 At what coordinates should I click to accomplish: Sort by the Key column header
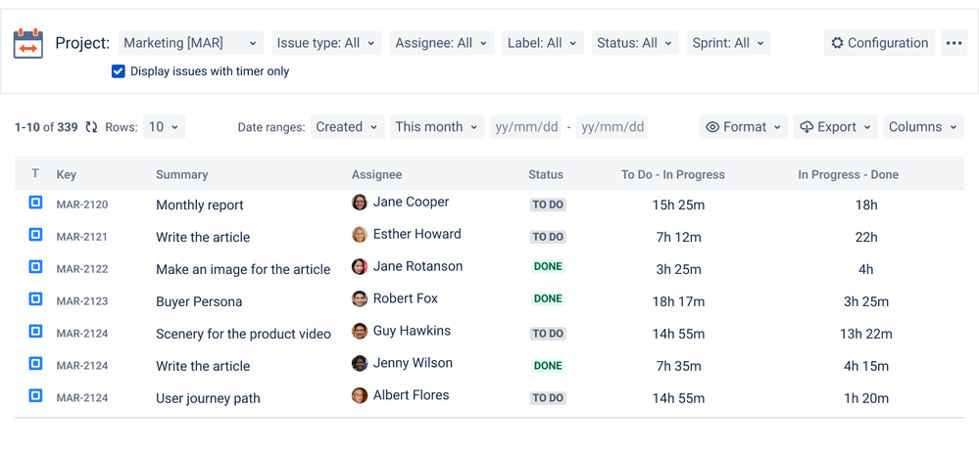pos(67,174)
